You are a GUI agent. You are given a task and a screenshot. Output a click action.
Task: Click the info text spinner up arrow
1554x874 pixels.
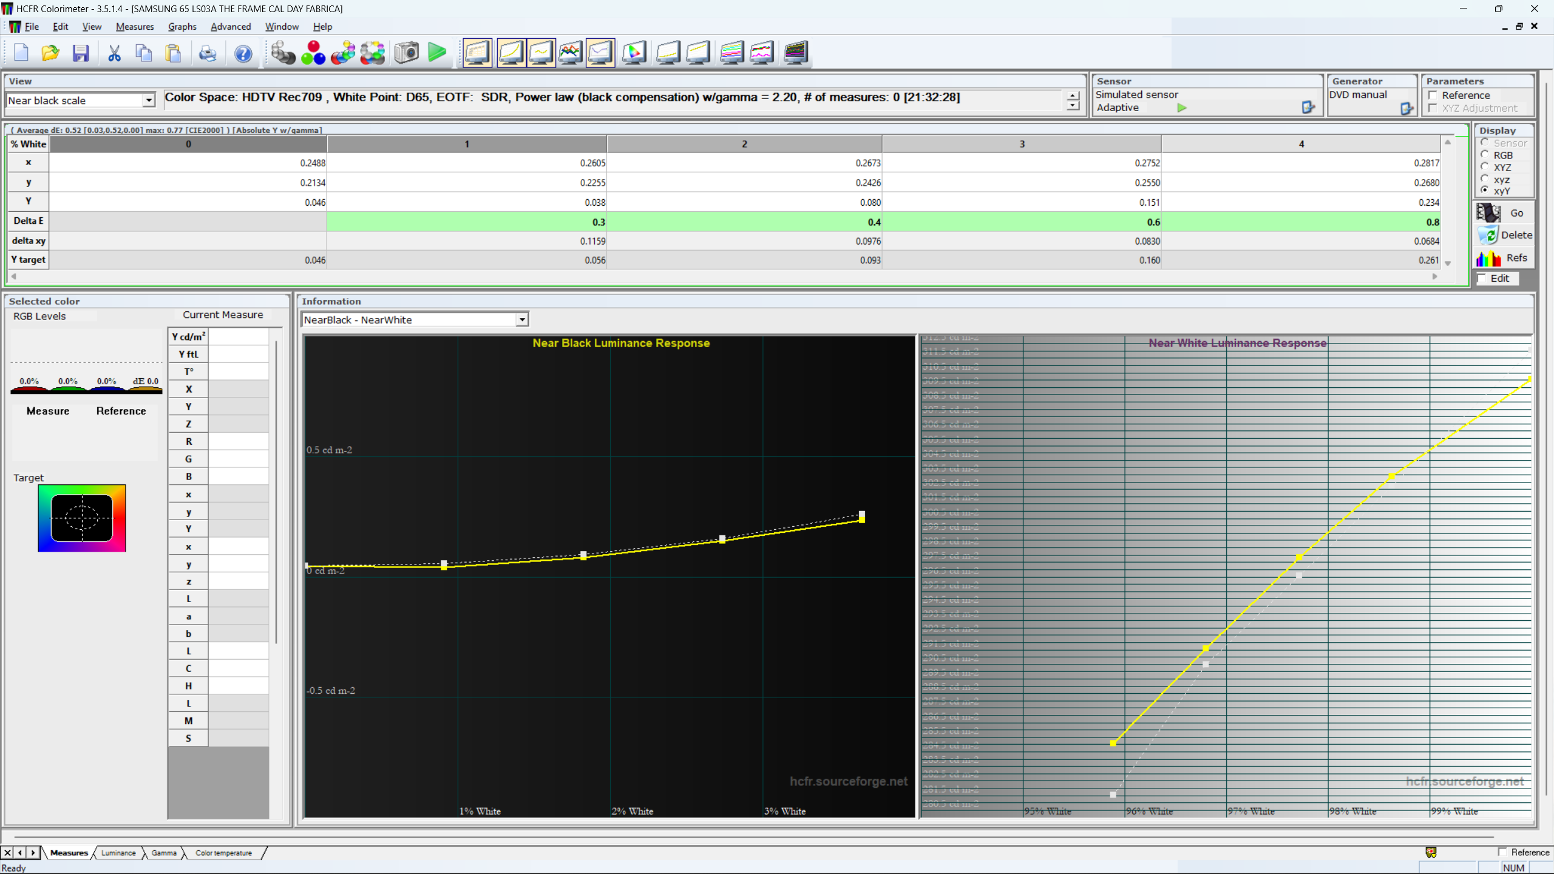[x=1073, y=96]
